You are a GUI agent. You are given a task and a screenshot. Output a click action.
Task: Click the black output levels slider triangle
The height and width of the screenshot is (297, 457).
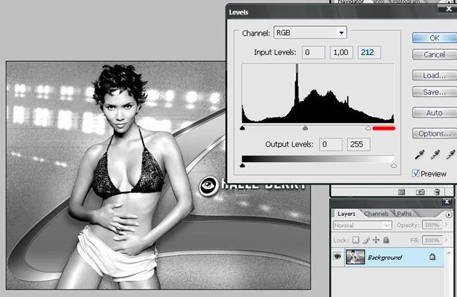point(242,165)
